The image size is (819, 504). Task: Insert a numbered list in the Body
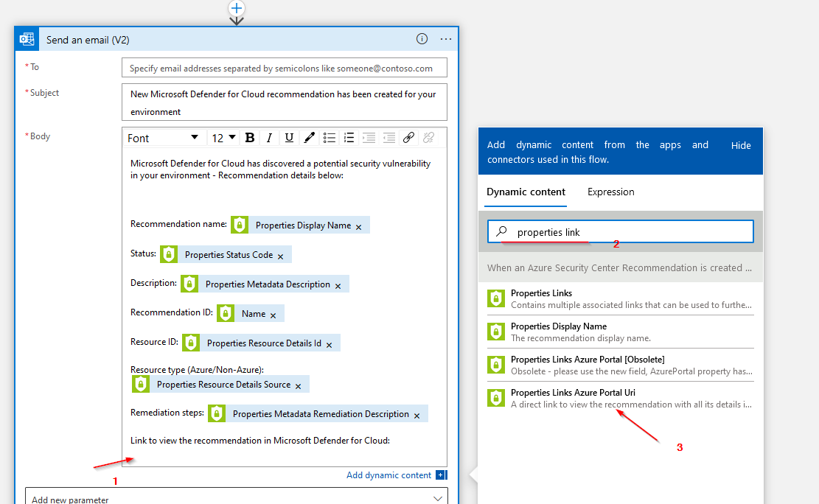(349, 138)
